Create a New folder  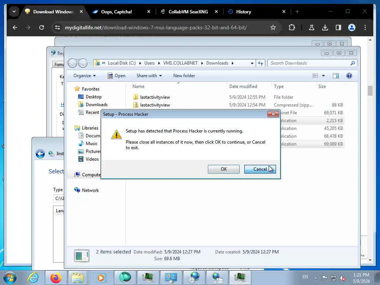pyautogui.click(x=184, y=76)
